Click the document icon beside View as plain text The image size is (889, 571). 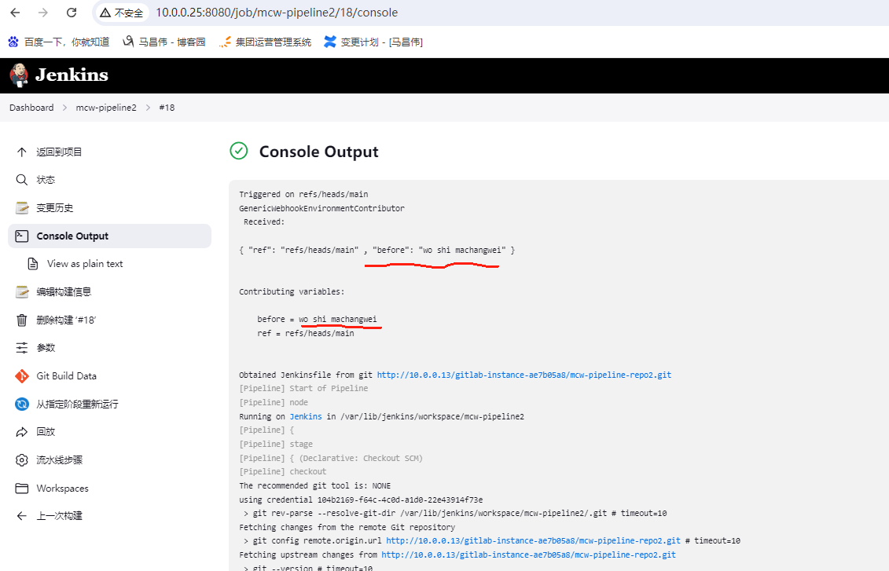33,264
